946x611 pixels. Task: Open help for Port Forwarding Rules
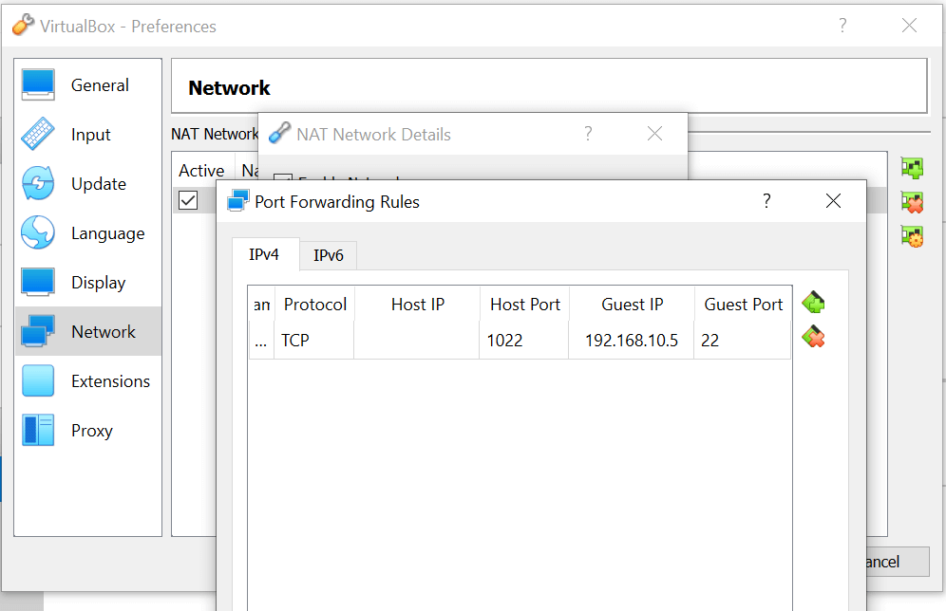click(766, 201)
